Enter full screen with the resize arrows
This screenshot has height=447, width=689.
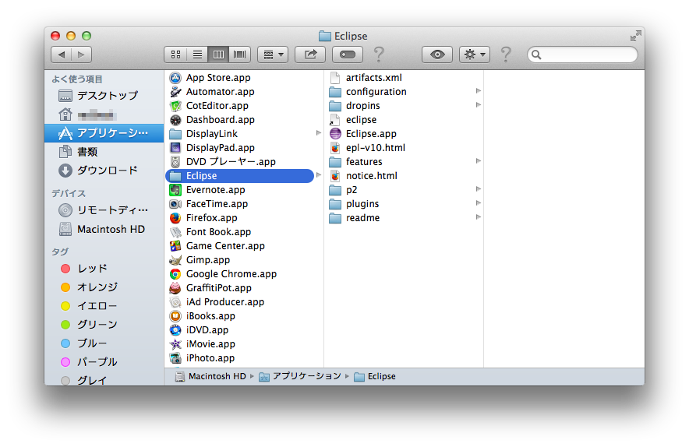635,36
